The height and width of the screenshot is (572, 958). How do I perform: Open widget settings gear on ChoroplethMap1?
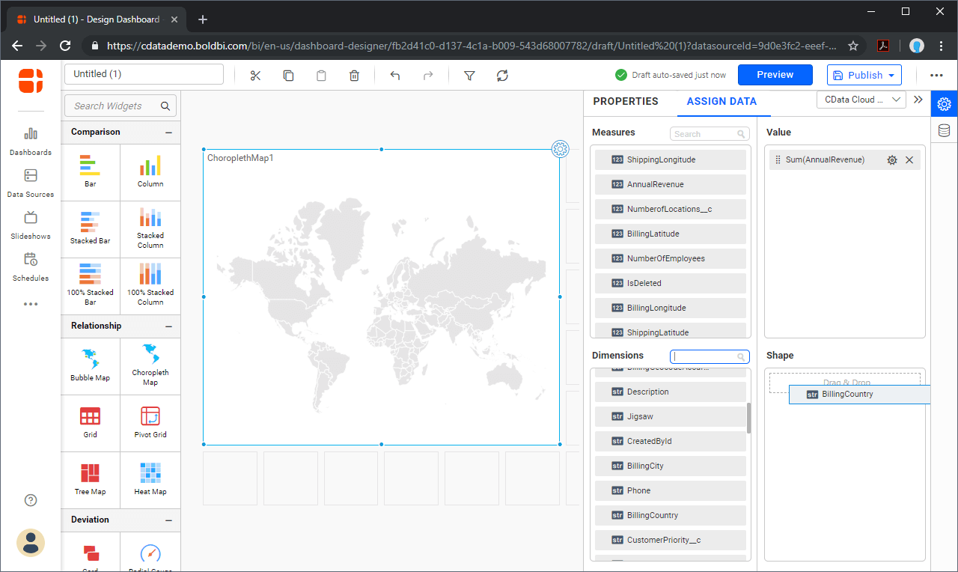[560, 149]
